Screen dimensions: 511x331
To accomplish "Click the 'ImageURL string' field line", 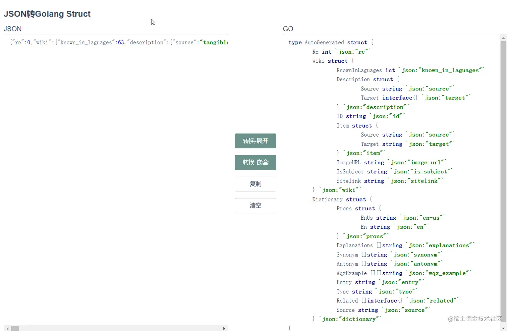I will (392, 162).
